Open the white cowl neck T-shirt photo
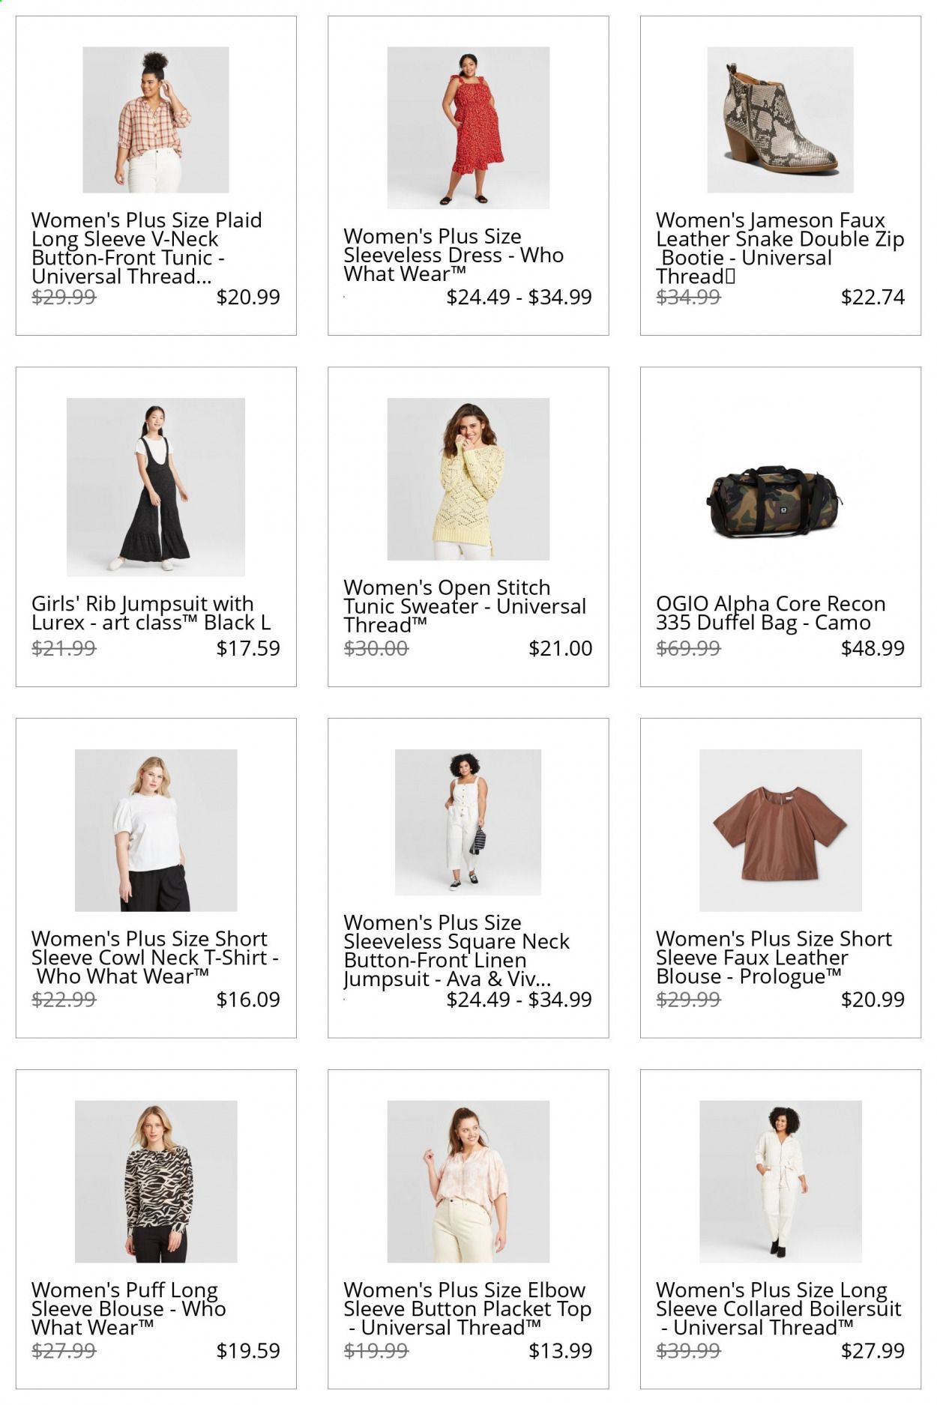This screenshot has height=1405, width=937. click(155, 830)
